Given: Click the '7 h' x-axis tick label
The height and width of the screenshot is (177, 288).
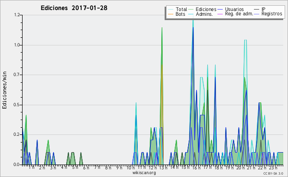Looking at the screenshot, I should pyautogui.click(x=97, y=167).
